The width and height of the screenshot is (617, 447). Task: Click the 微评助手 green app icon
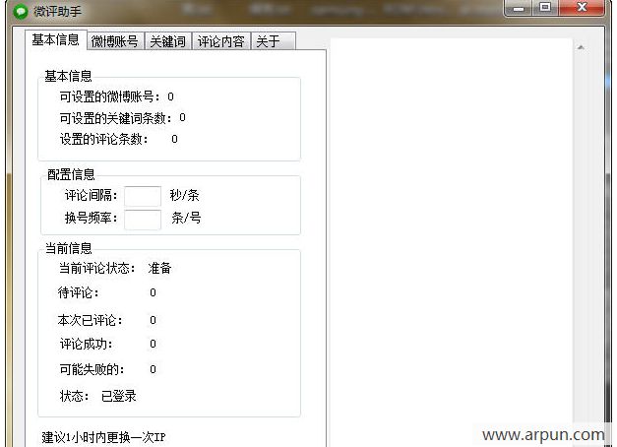(x=20, y=12)
